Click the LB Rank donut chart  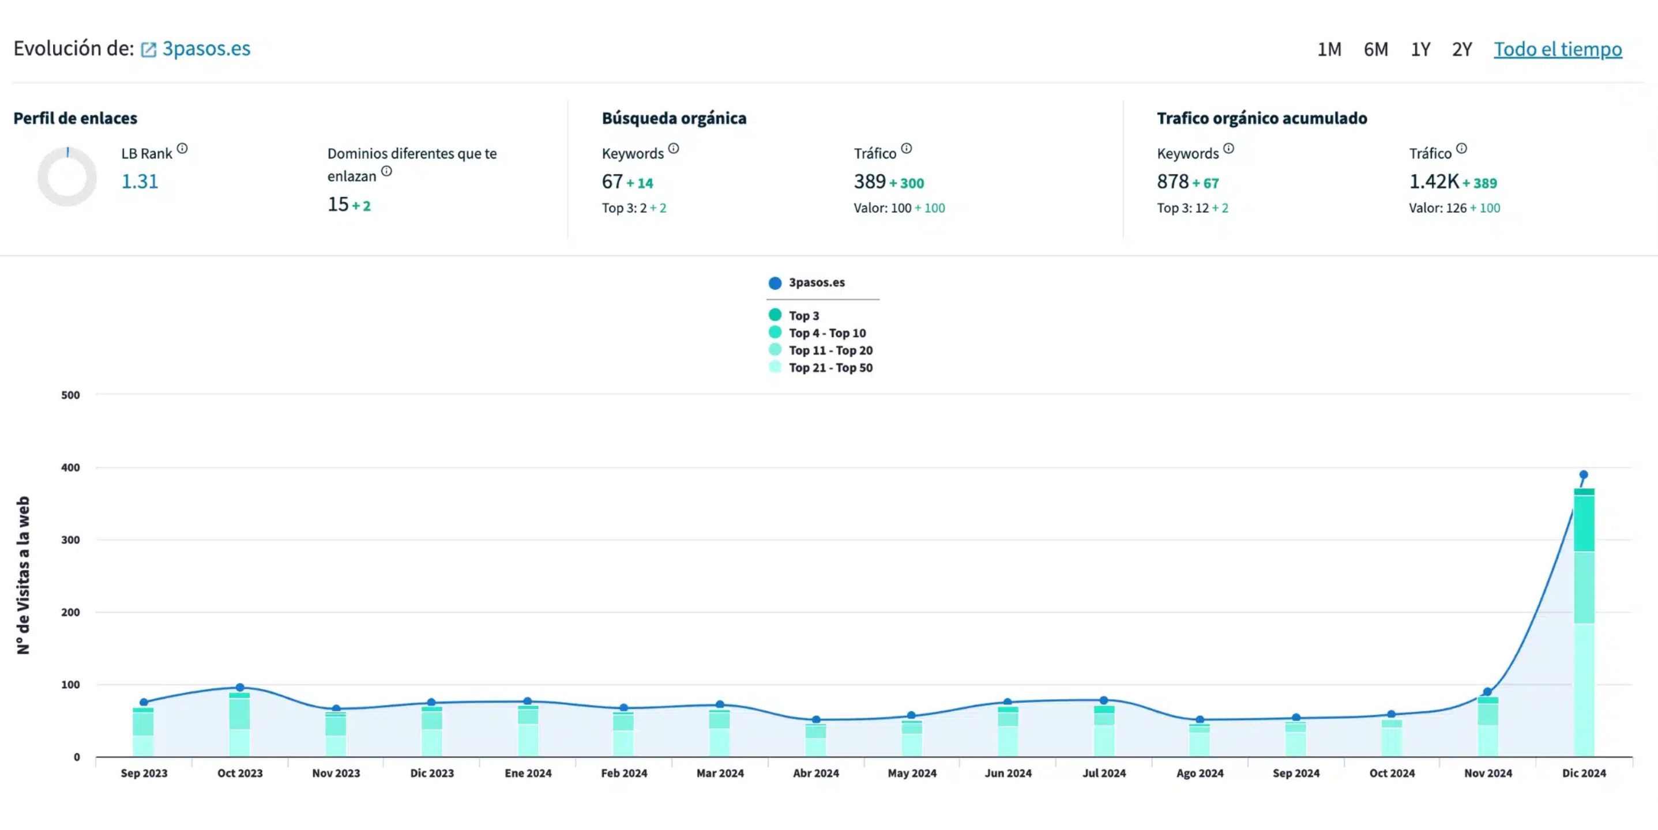click(67, 177)
